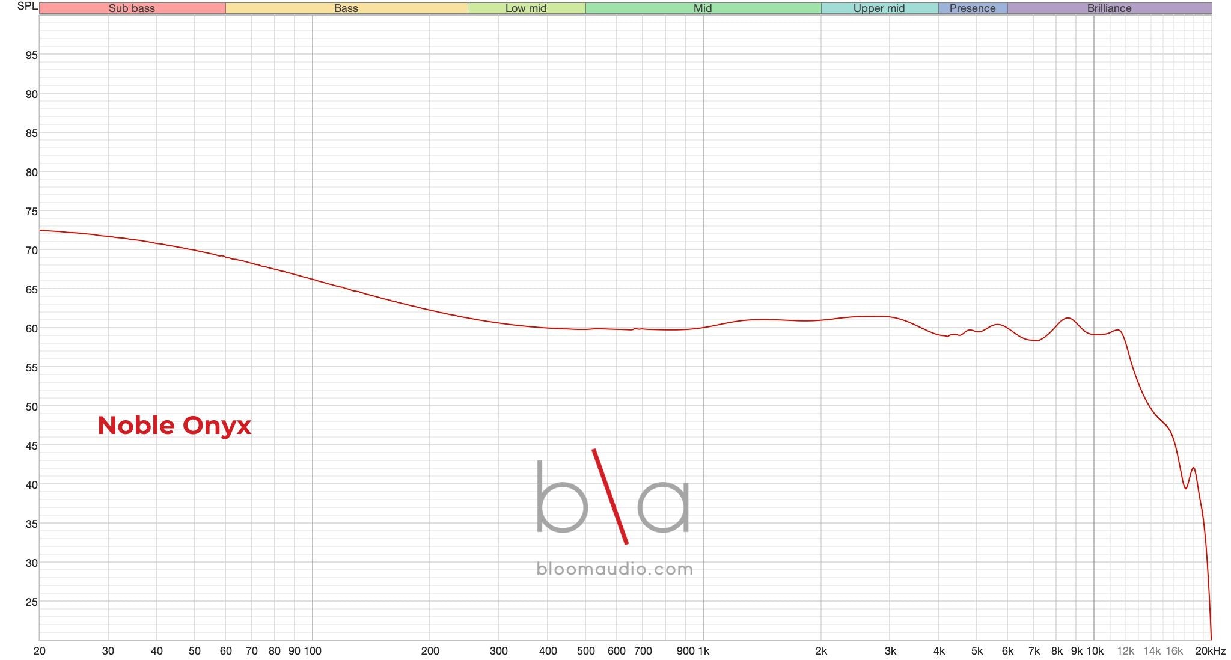Click the 55 dB axis value

[x=31, y=368]
